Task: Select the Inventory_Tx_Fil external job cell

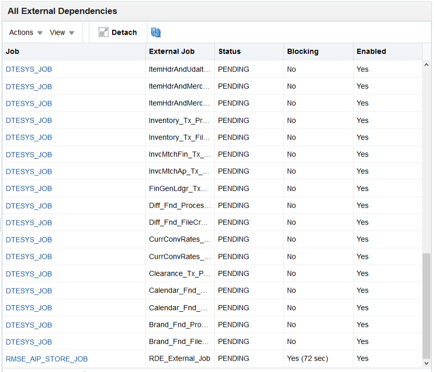Action: coord(180,137)
